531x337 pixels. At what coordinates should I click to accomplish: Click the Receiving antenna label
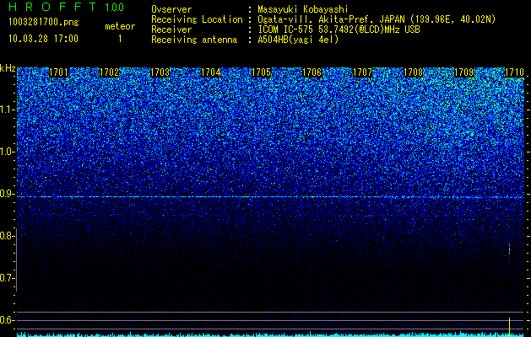[194, 40]
